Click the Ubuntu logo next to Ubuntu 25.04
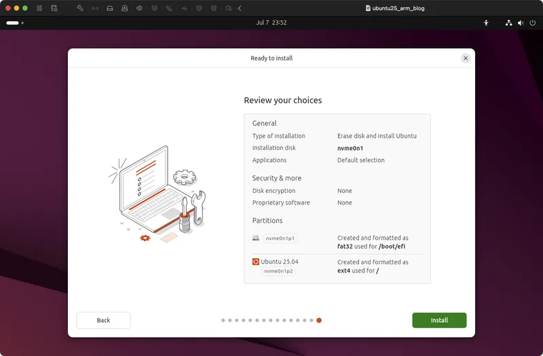Screen dimensions: 543x356 (x=256, y=262)
